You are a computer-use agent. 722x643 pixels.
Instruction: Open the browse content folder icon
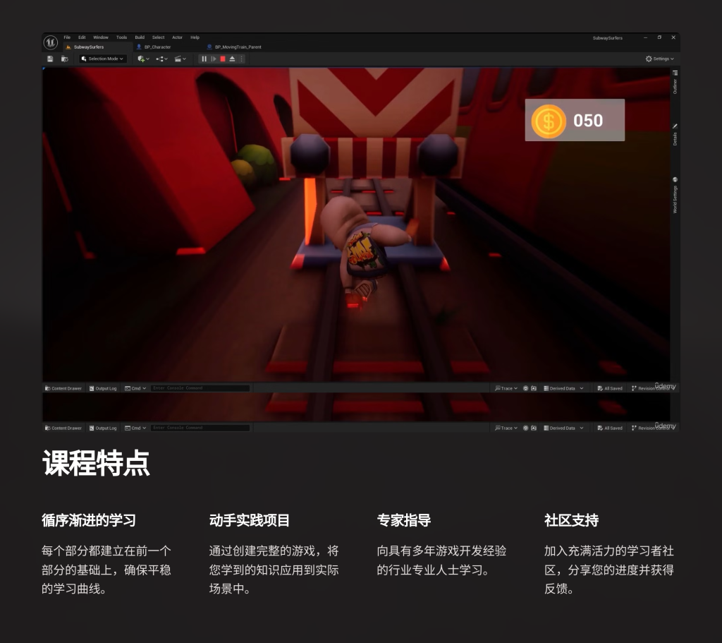(65, 59)
